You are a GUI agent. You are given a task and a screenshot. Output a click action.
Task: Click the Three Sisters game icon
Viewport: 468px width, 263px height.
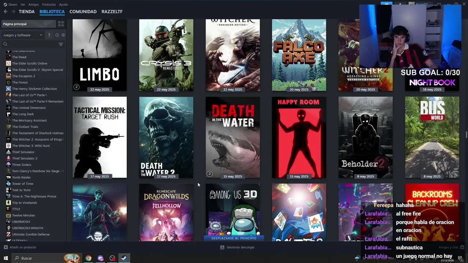tap(8, 165)
